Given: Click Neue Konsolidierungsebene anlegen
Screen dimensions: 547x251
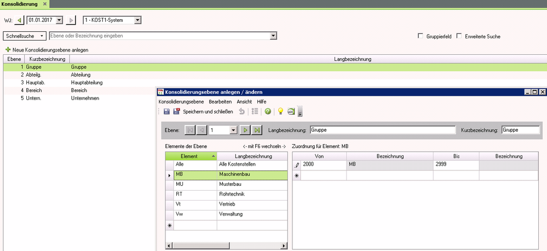Looking at the screenshot, I should point(50,50).
